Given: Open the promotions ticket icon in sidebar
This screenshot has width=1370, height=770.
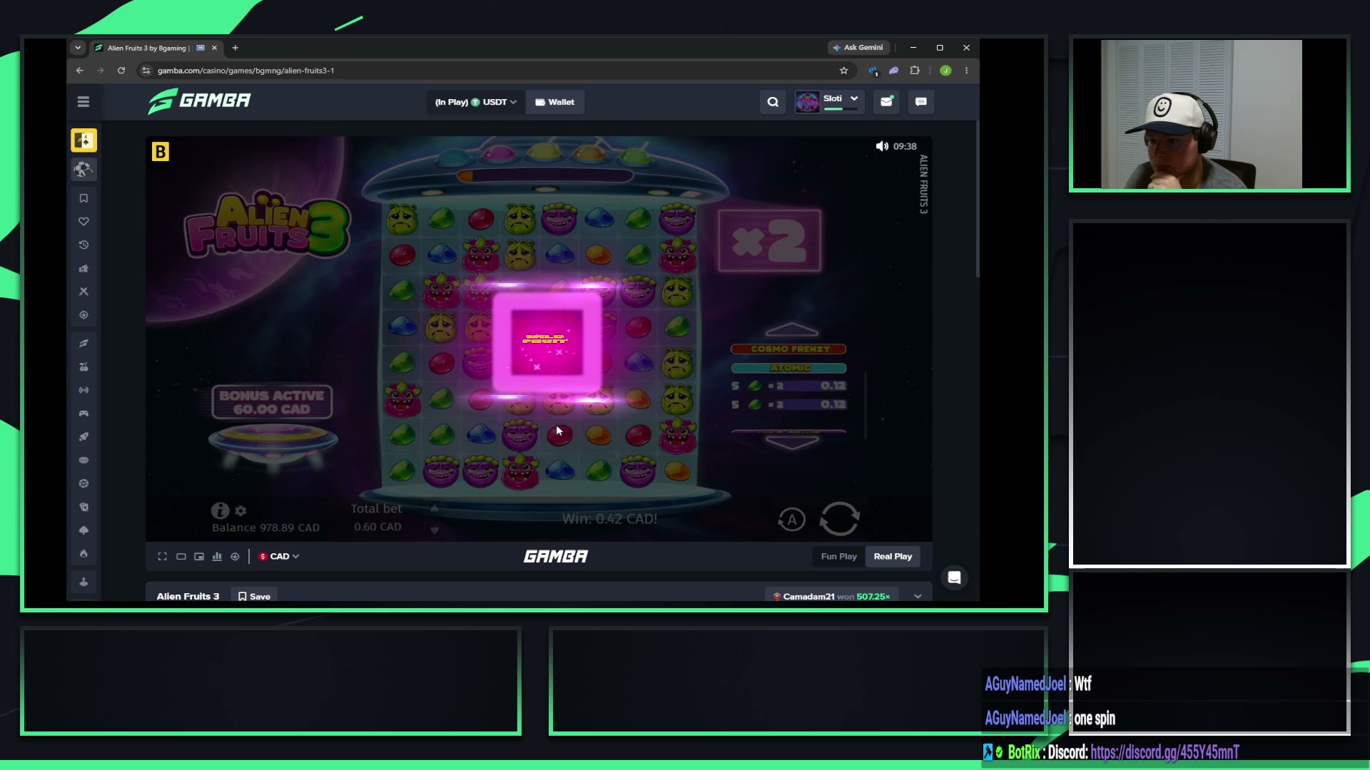Looking at the screenshot, I should click(x=83, y=268).
